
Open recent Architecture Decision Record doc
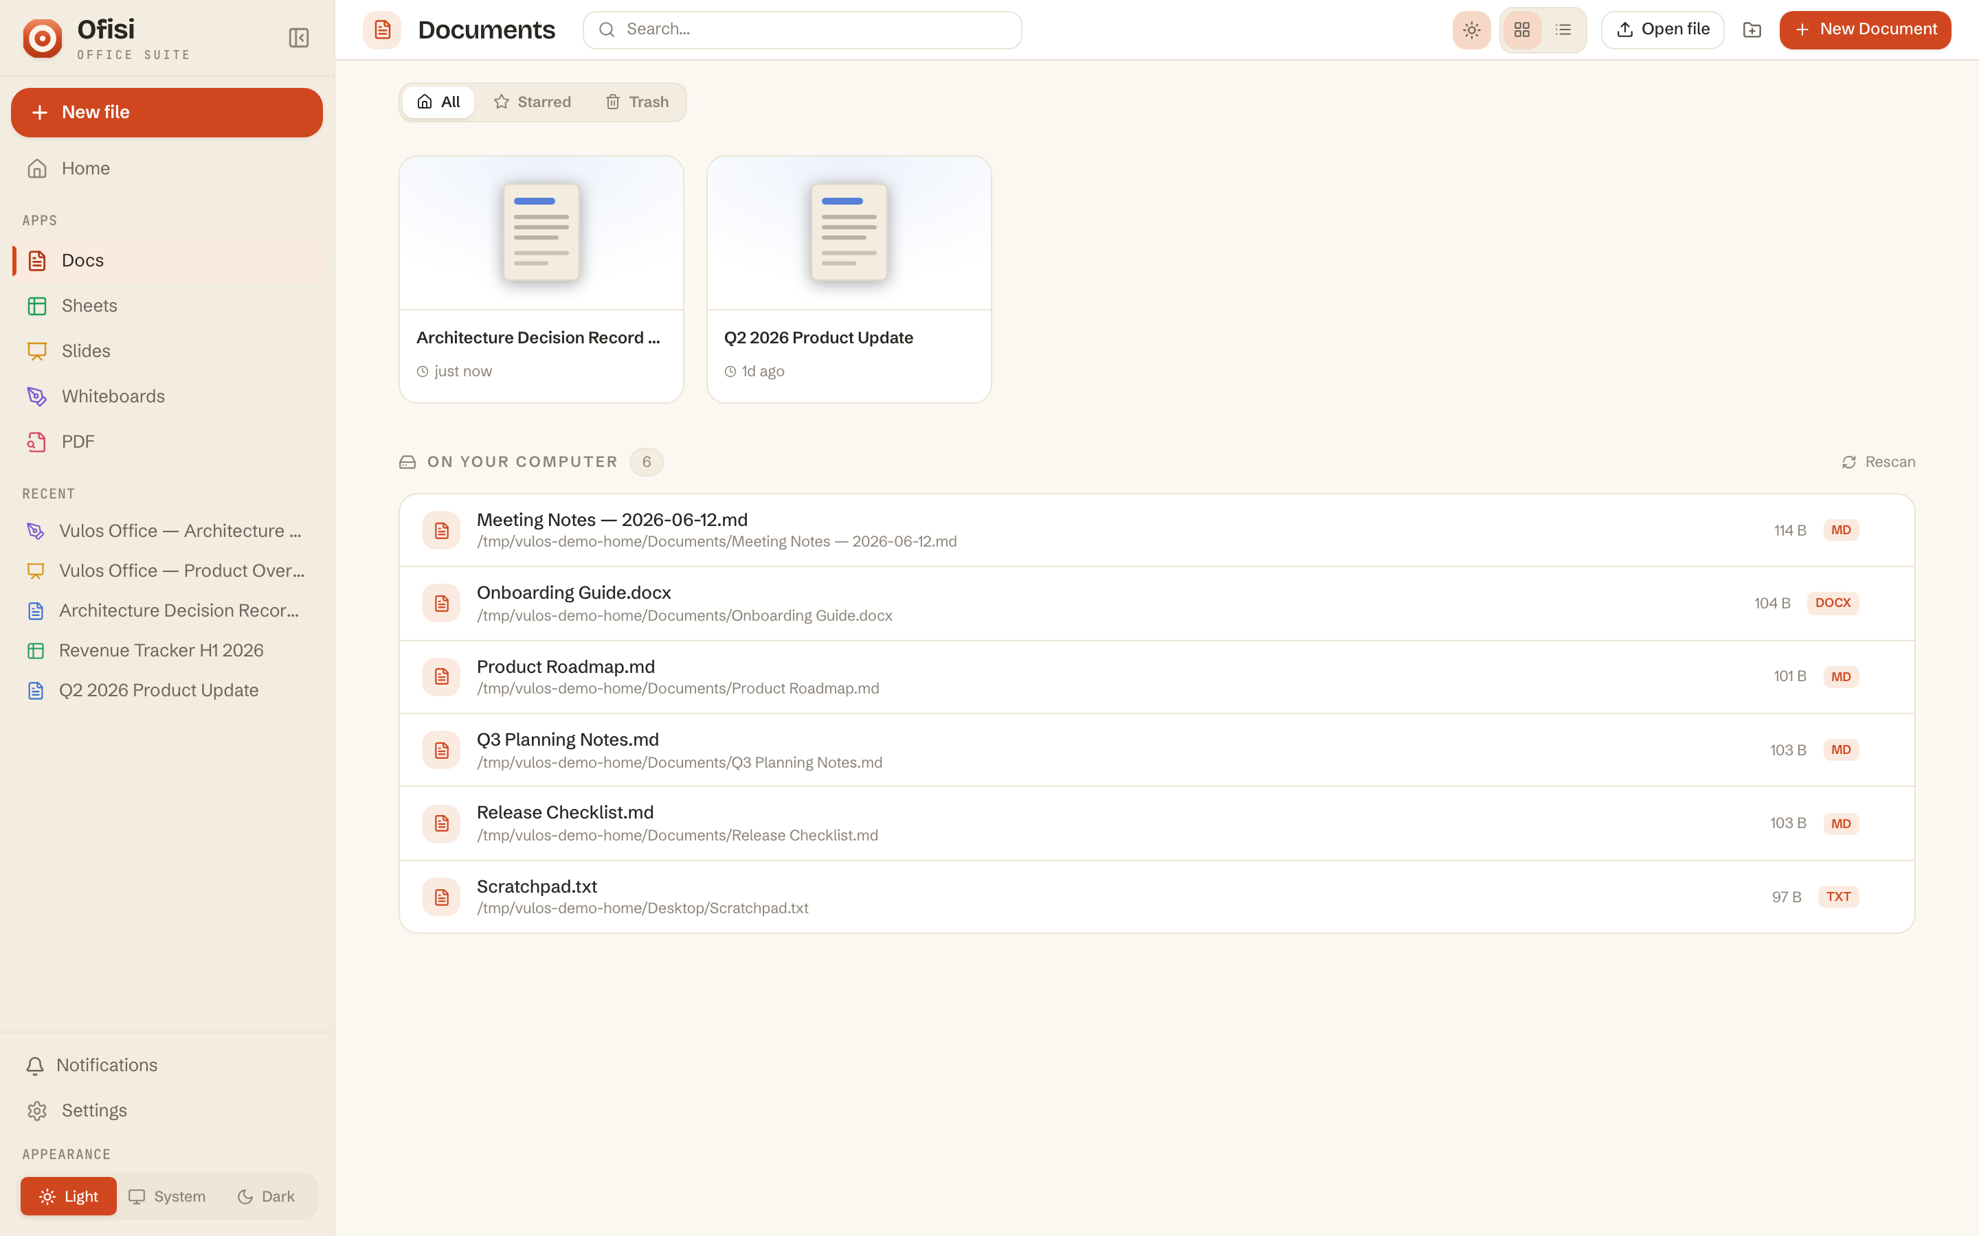point(167,610)
